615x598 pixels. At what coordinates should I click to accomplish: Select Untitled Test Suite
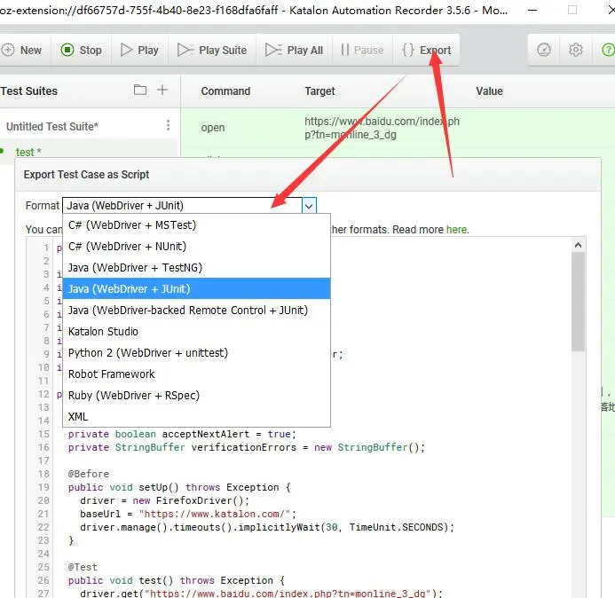(52, 126)
